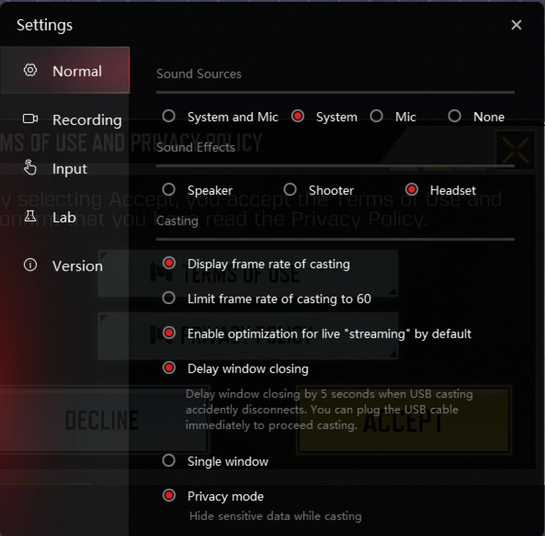Turn off live streaming optimization by default

[169, 333]
